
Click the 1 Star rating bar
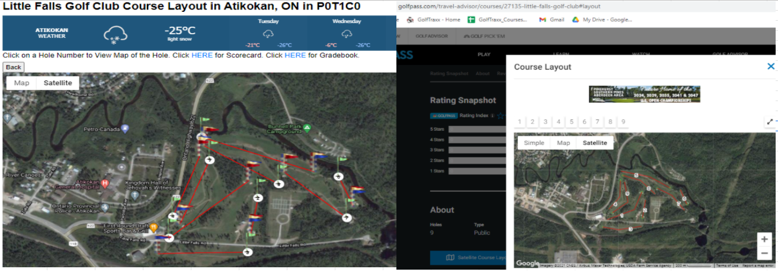pyautogui.click(x=476, y=171)
